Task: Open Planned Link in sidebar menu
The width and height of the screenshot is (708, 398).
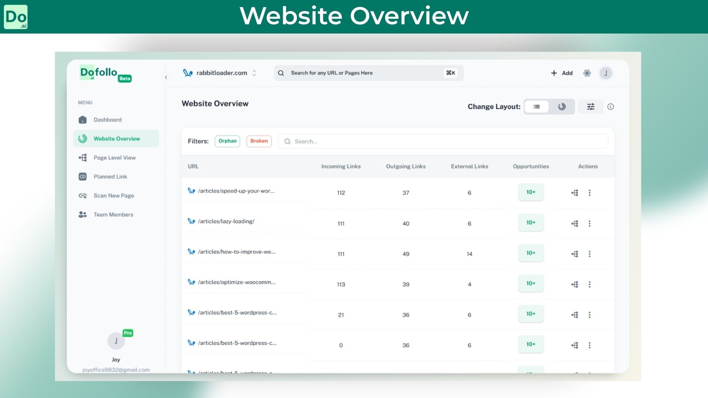Action: point(110,177)
